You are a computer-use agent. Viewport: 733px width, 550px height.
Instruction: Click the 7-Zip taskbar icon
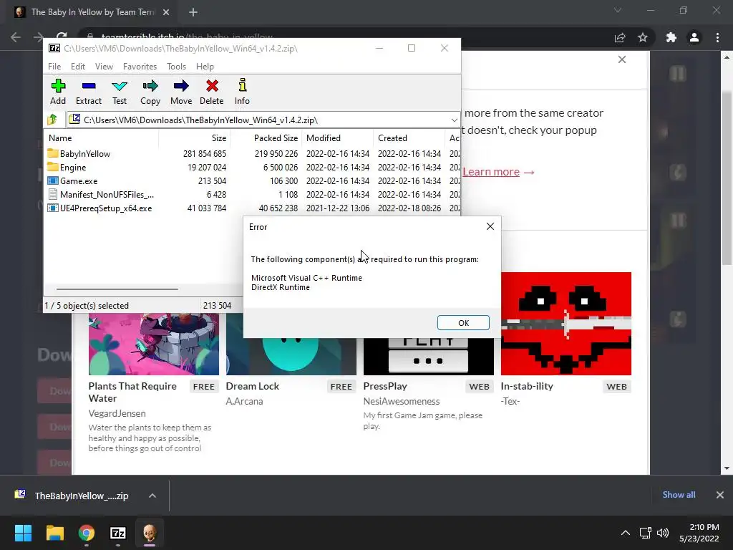[118, 533]
